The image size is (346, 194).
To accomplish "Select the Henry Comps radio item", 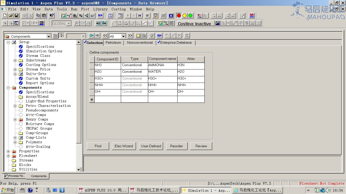I will click(37, 119).
